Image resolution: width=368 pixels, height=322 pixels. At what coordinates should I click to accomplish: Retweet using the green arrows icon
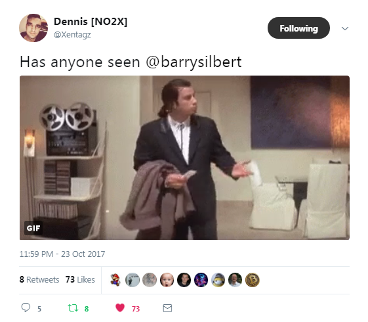73,308
